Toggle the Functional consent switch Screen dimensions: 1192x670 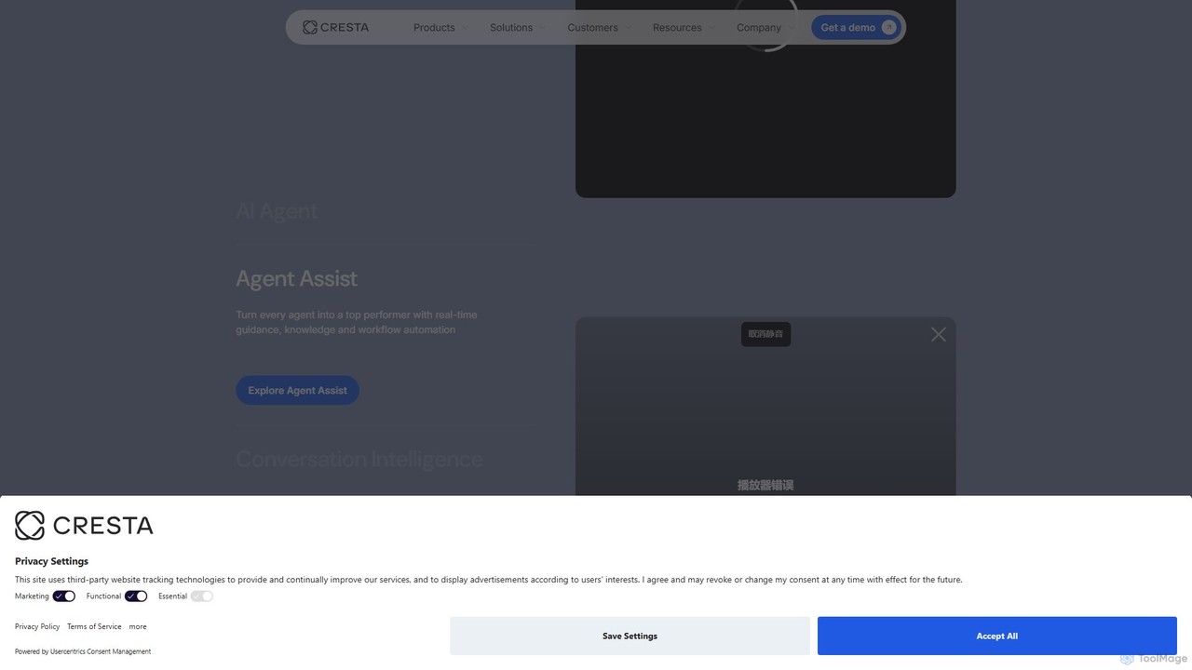(136, 596)
